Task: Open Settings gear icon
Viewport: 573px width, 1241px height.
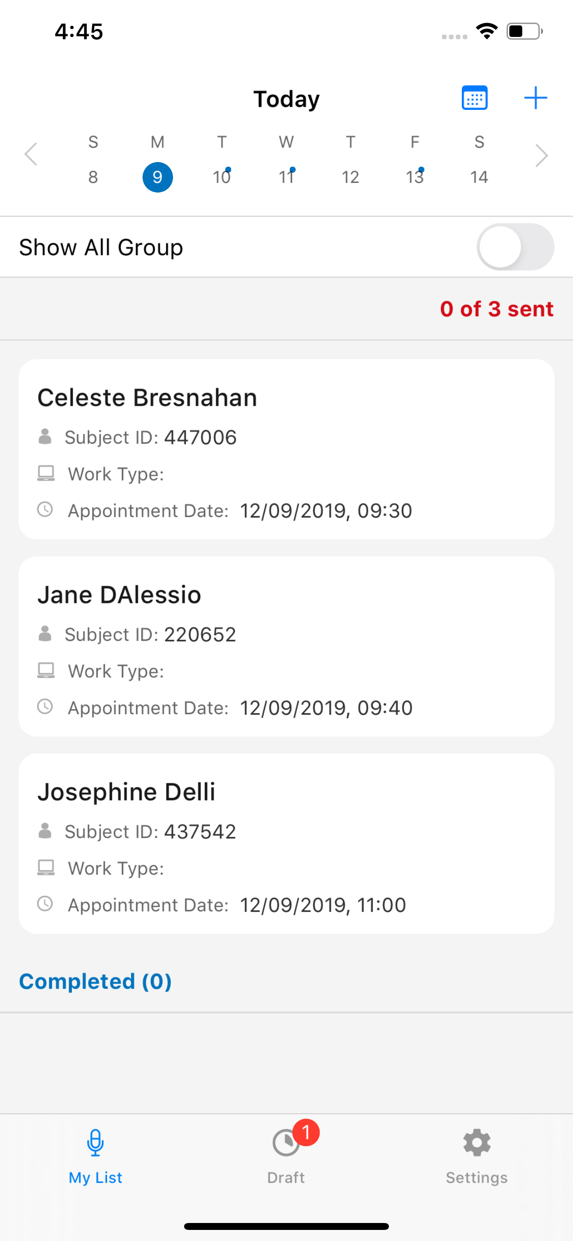Action: point(477,1143)
